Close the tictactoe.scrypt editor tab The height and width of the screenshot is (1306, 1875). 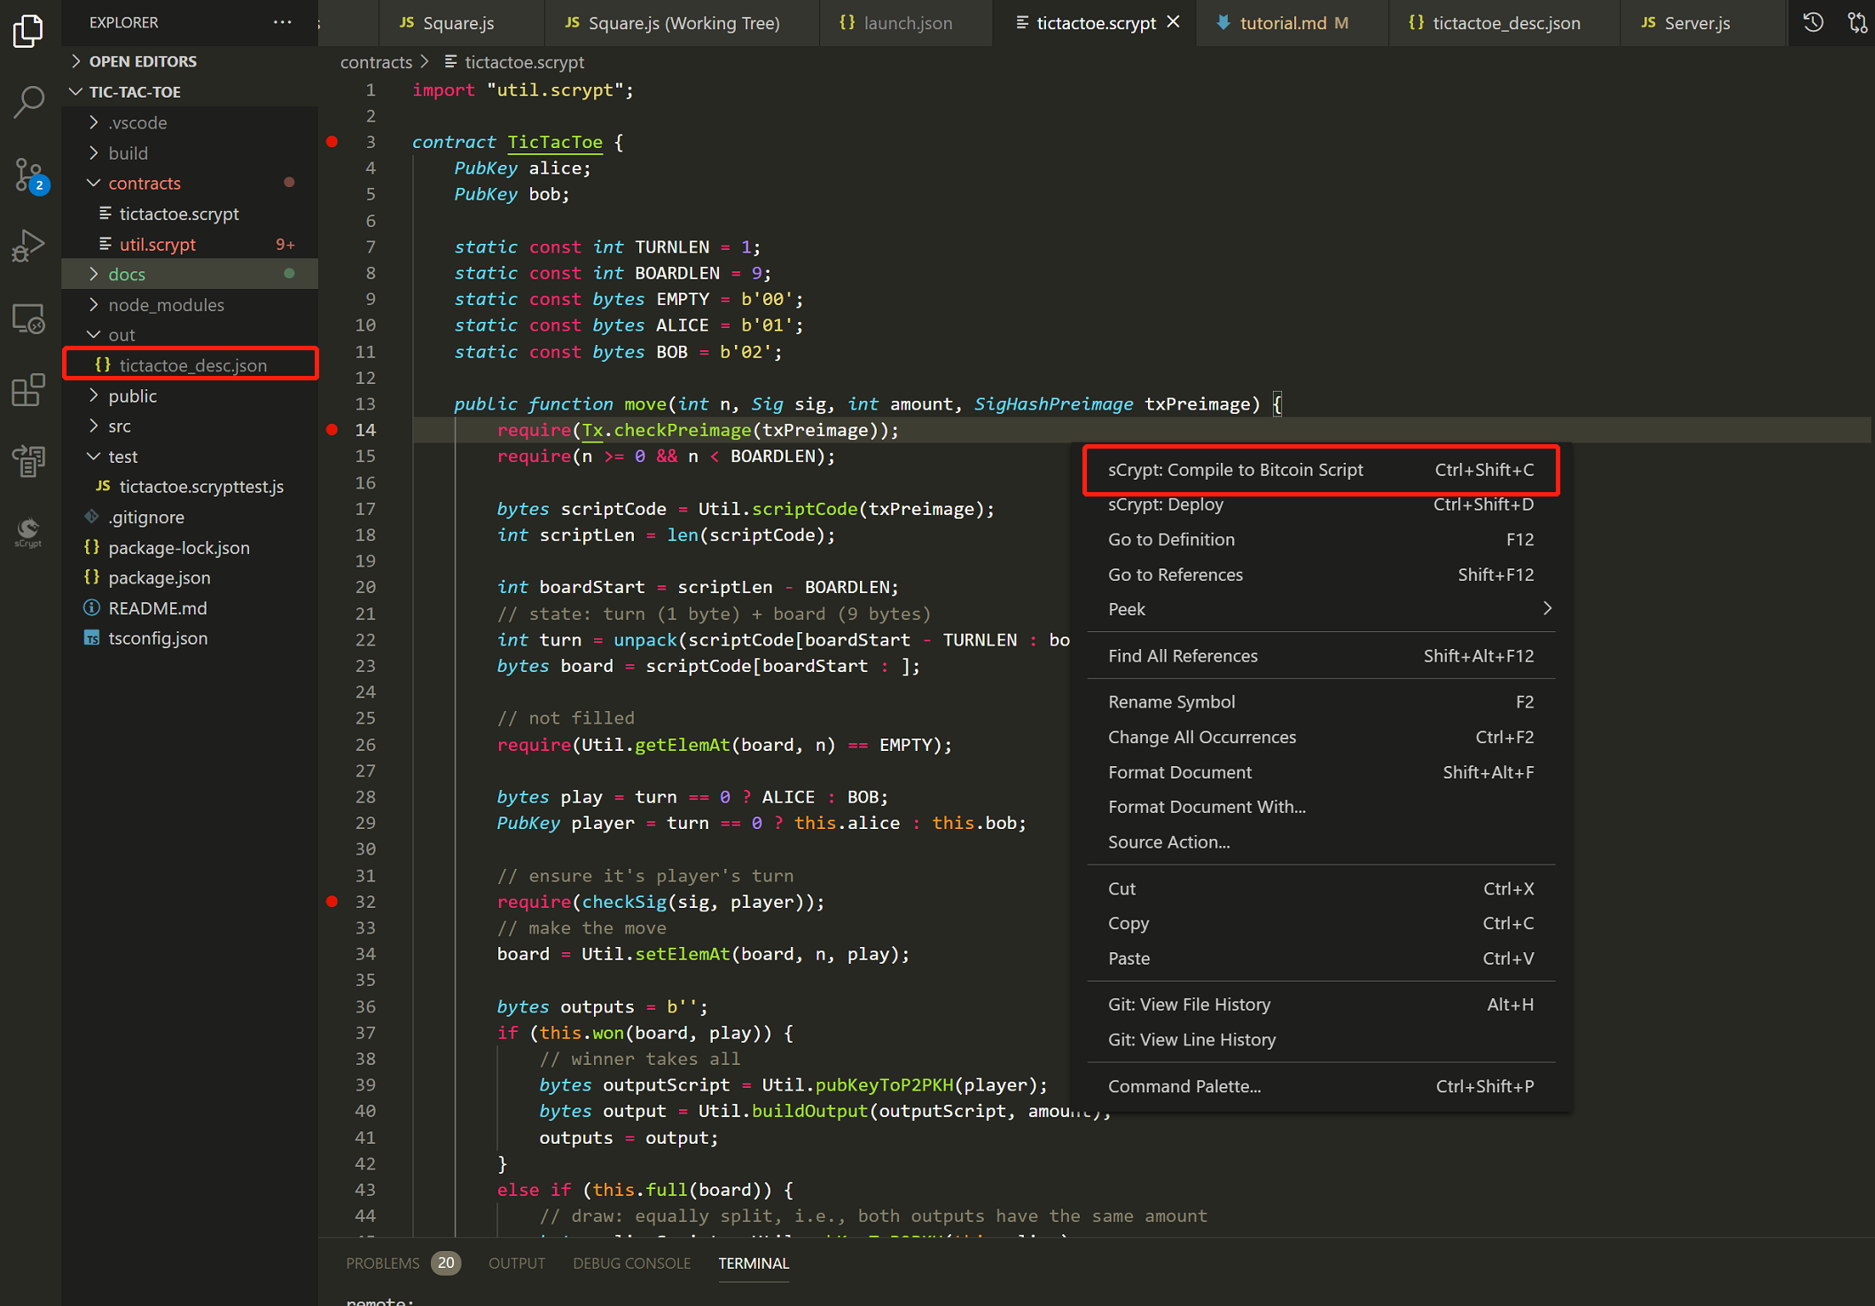click(1174, 22)
